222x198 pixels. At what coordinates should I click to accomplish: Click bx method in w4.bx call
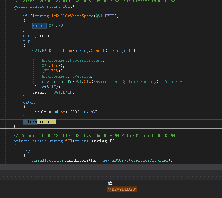click(x=63, y=112)
